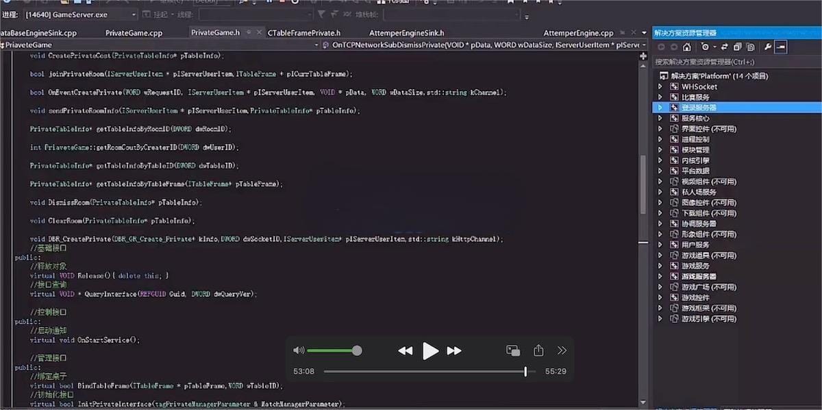This screenshot has height=410, width=822.
Task: Click the fast-forward button in video player
Action: pos(454,351)
